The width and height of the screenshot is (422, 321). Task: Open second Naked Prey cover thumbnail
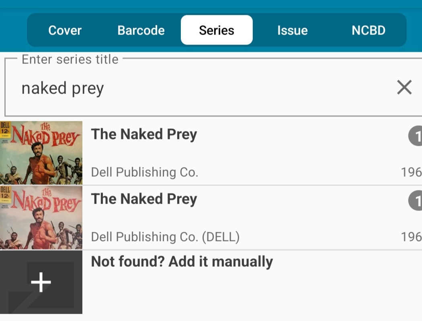tap(41, 217)
